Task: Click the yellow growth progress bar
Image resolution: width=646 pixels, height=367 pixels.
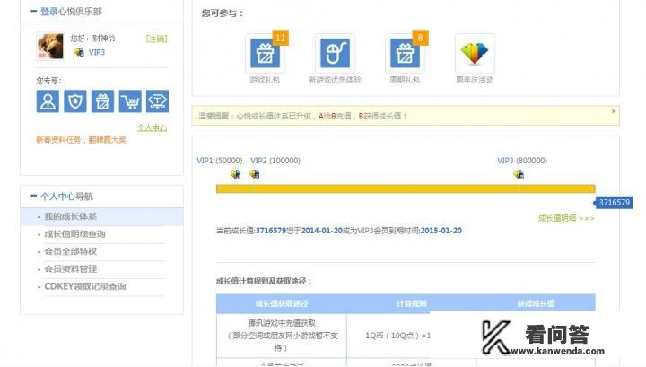Action: click(x=404, y=188)
